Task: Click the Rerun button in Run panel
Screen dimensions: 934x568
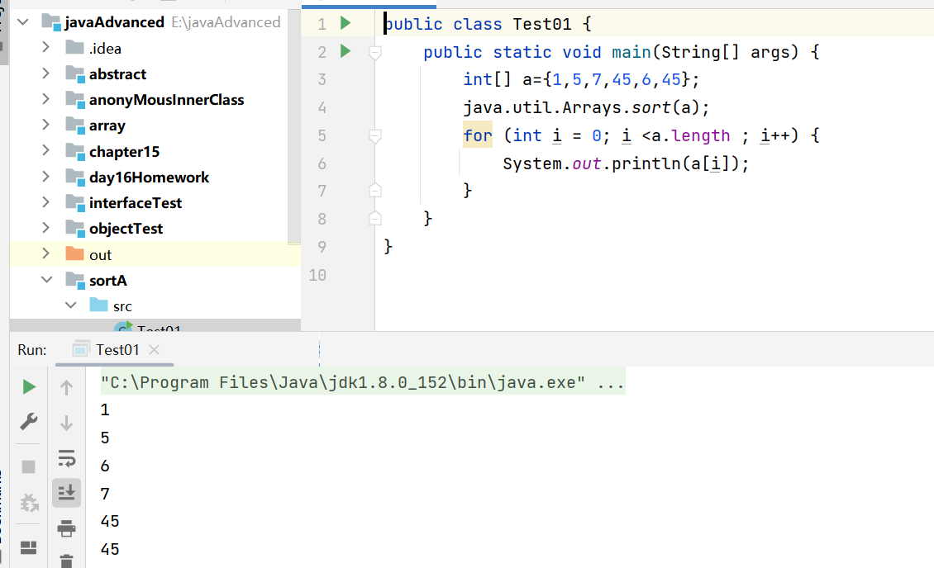Action: point(29,386)
